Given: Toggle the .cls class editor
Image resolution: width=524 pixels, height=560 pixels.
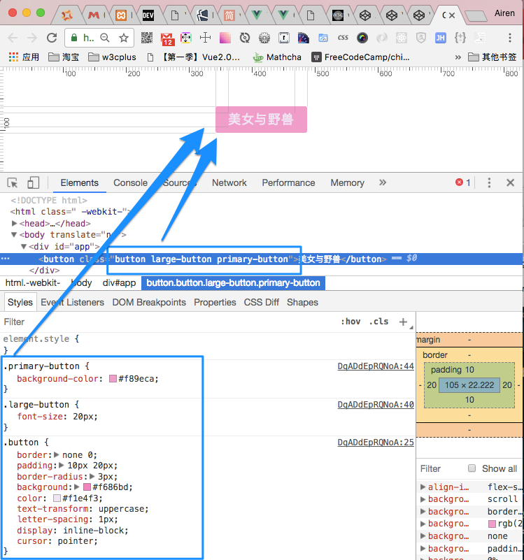Looking at the screenshot, I should 378,322.
